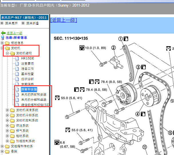174x155 pixels.
Task: Click the blue [返回上一级] link
Action: pyautogui.click(x=64, y=20)
